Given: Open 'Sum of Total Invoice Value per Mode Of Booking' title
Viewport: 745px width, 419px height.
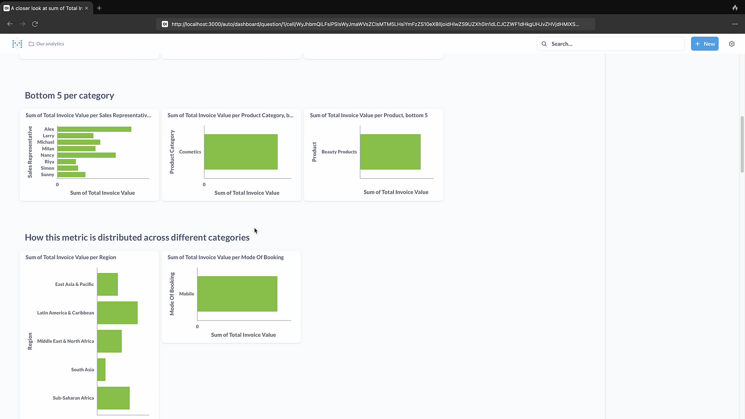Looking at the screenshot, I should [x=225, y=257].
